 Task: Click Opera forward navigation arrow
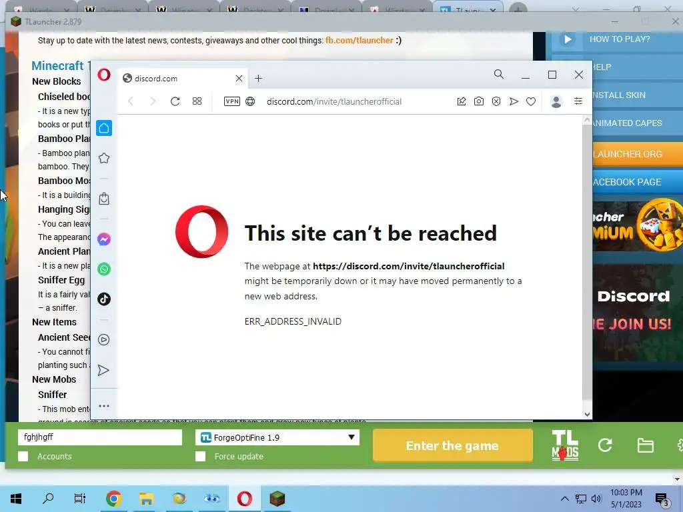tap(153, 101)
